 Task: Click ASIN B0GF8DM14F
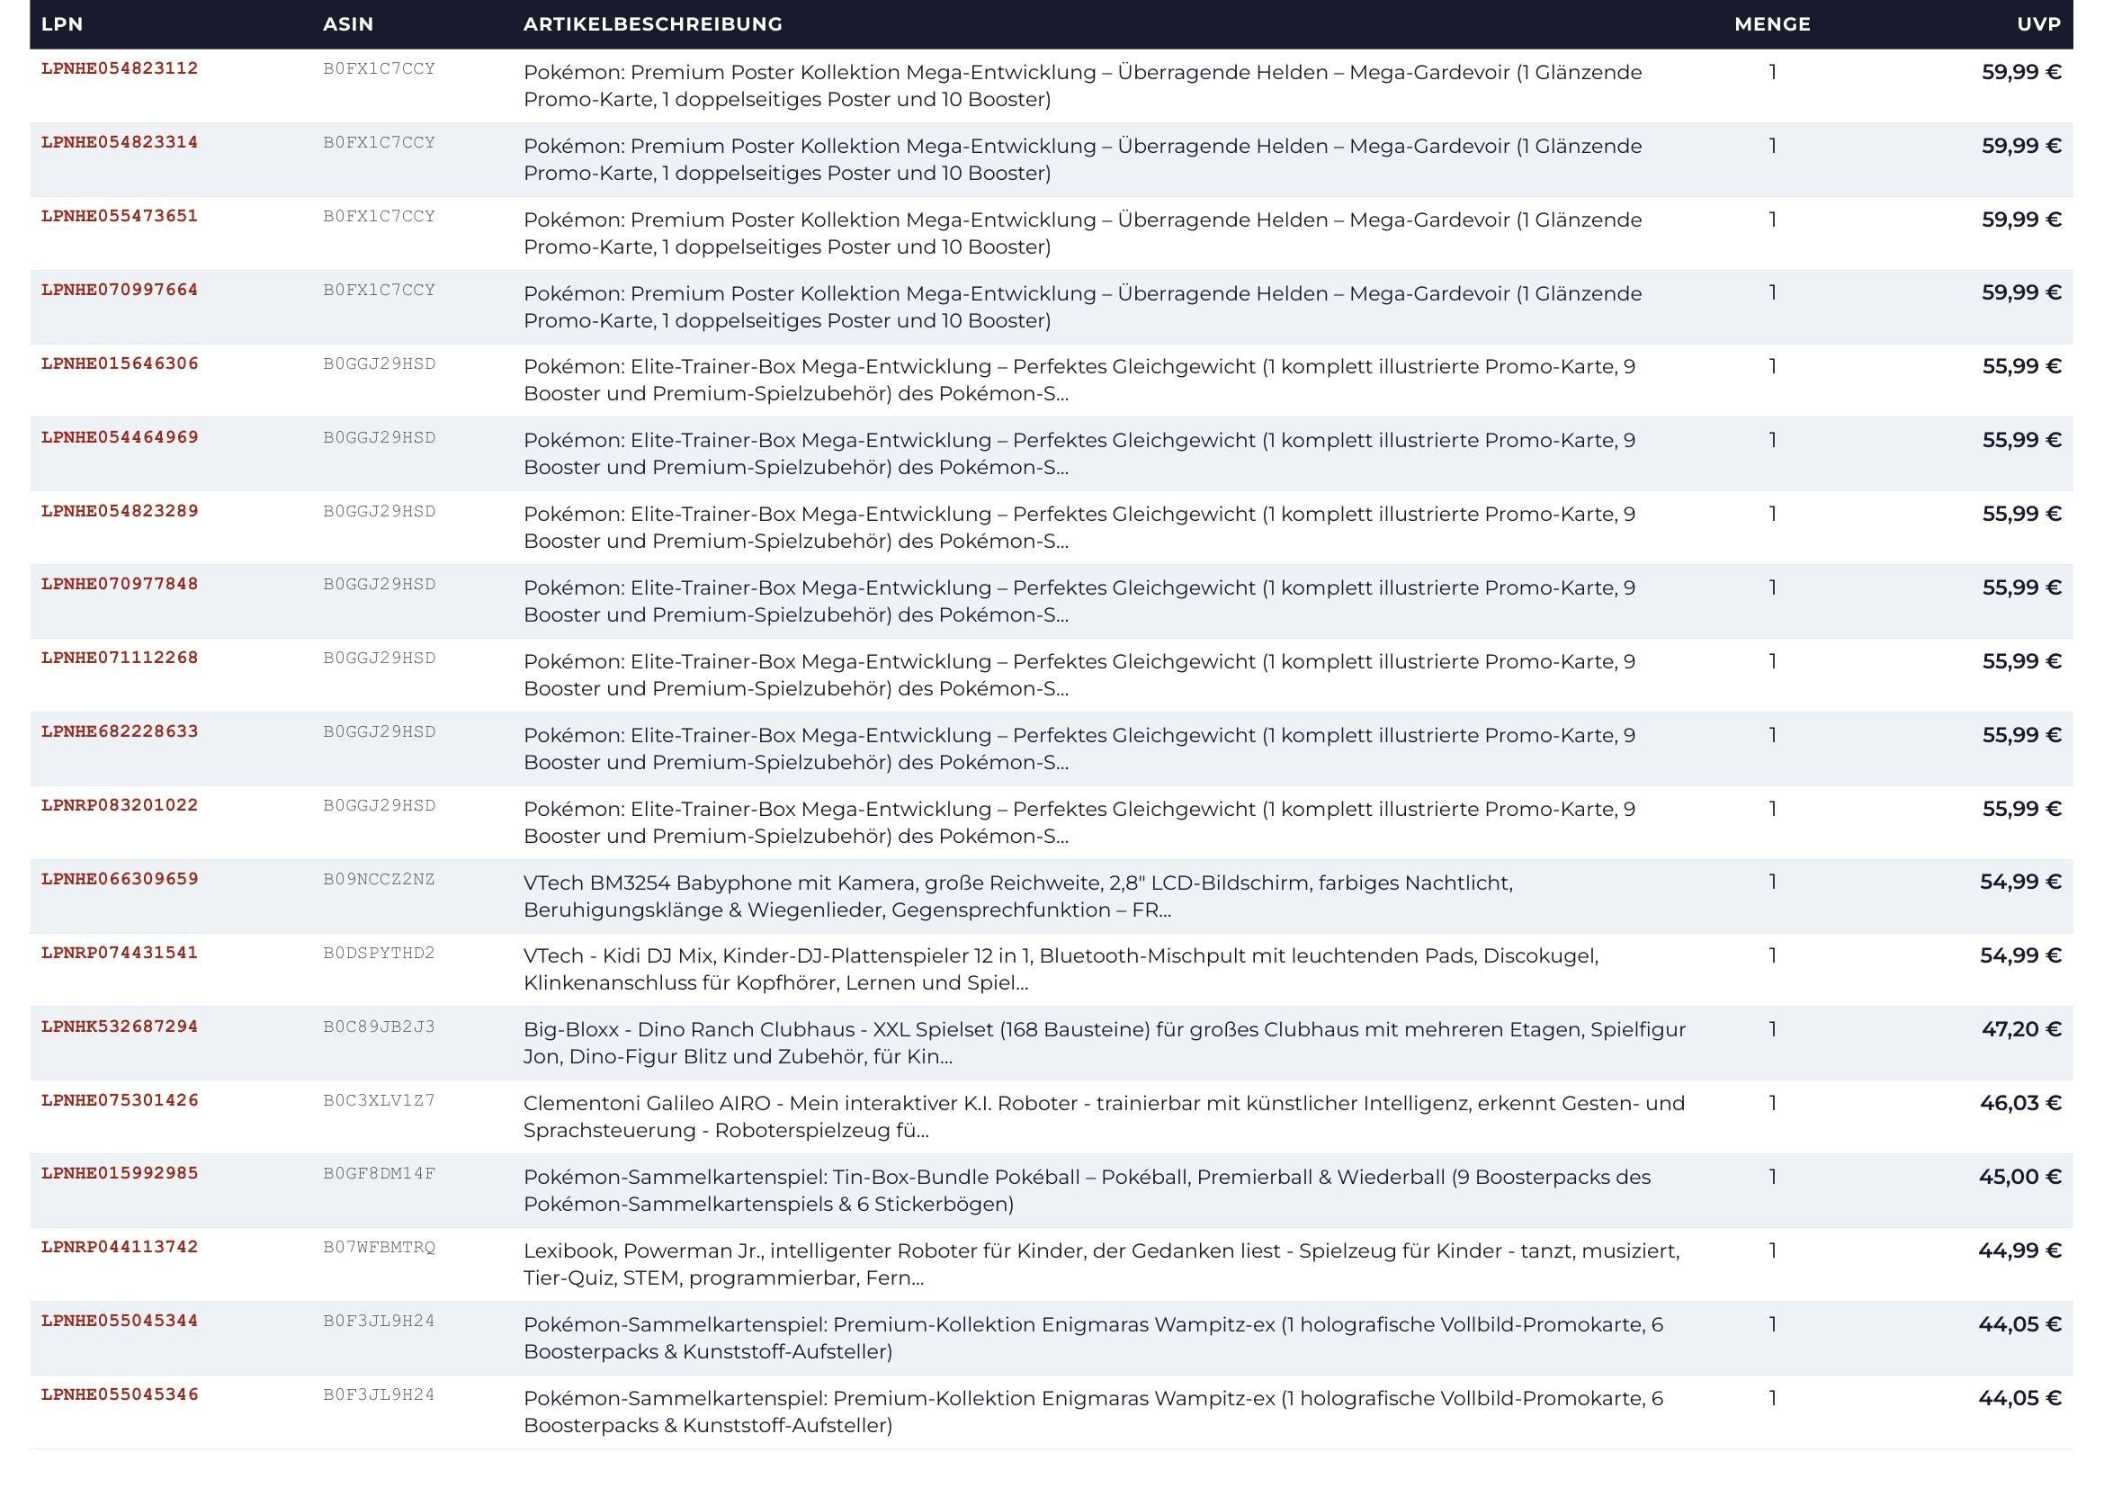pyautogui.click(x=379, y=1174)
